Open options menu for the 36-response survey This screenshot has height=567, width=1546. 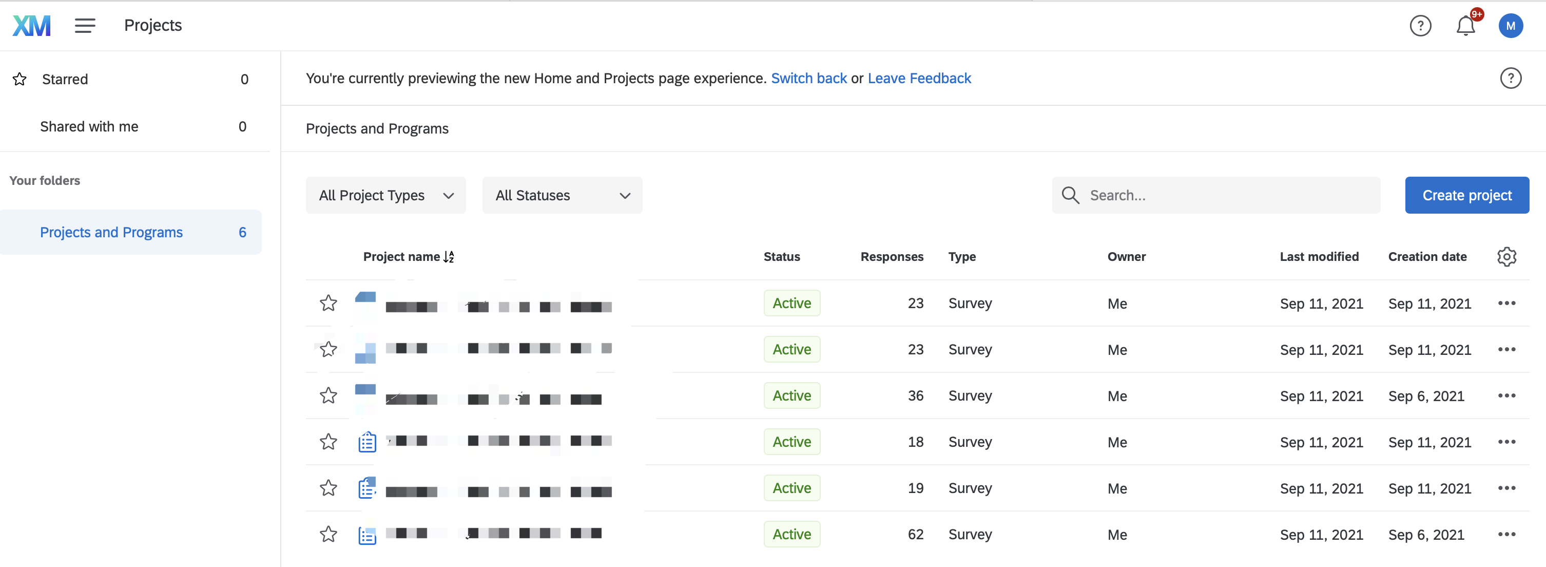[1506, 395]
